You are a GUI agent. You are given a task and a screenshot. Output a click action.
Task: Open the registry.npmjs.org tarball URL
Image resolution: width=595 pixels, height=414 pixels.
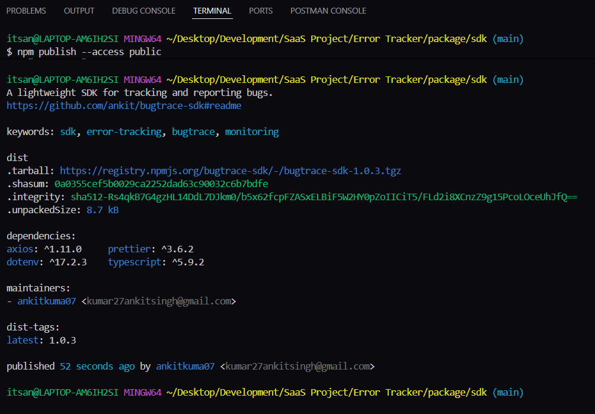231,171
